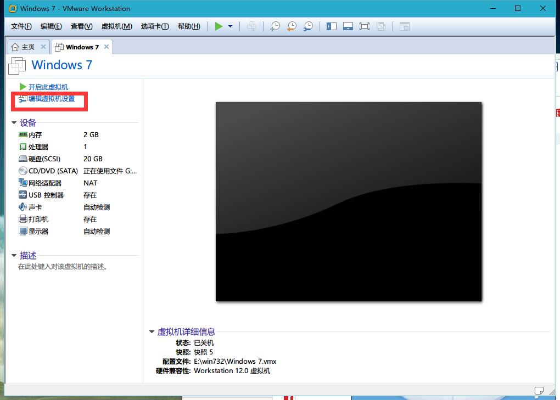This screenshot has height=400, width=560.
Task: Toggle the thumbnail bar view icon
Action: 348,26
